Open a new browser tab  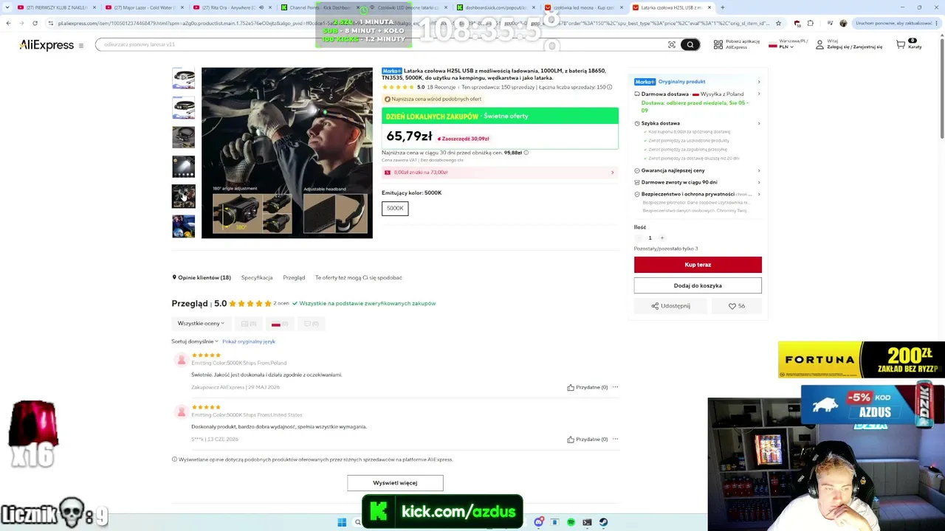click(722, 7)
